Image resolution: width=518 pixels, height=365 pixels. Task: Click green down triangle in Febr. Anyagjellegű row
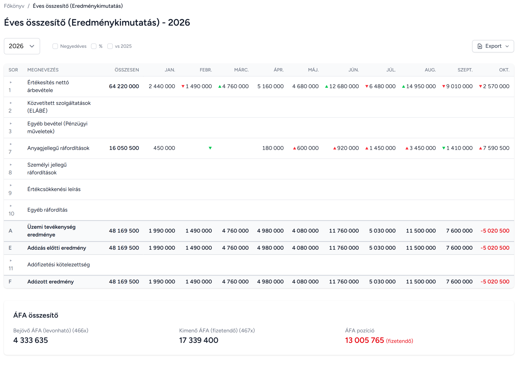(210, 148)
